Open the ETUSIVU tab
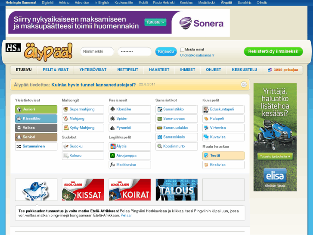This screenshot has height=235, width=313. tap(24, 70)
